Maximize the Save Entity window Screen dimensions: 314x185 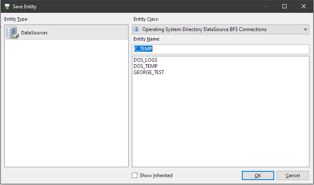tap(285, 6)
